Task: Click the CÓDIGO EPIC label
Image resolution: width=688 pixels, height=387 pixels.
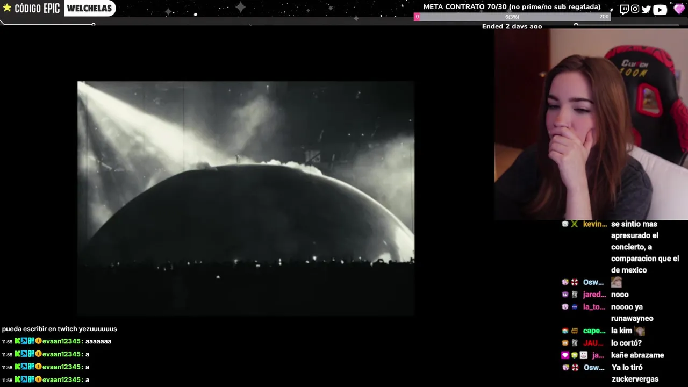Action: [37, 9]
